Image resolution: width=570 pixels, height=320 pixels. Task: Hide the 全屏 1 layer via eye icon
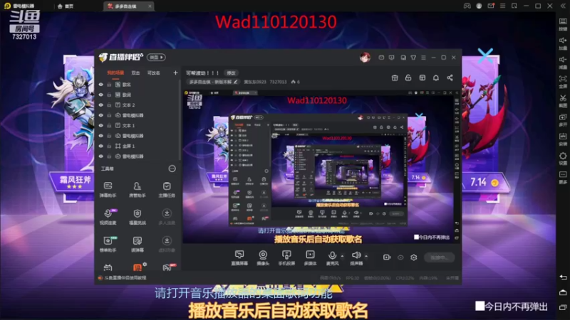coord(100,146)
